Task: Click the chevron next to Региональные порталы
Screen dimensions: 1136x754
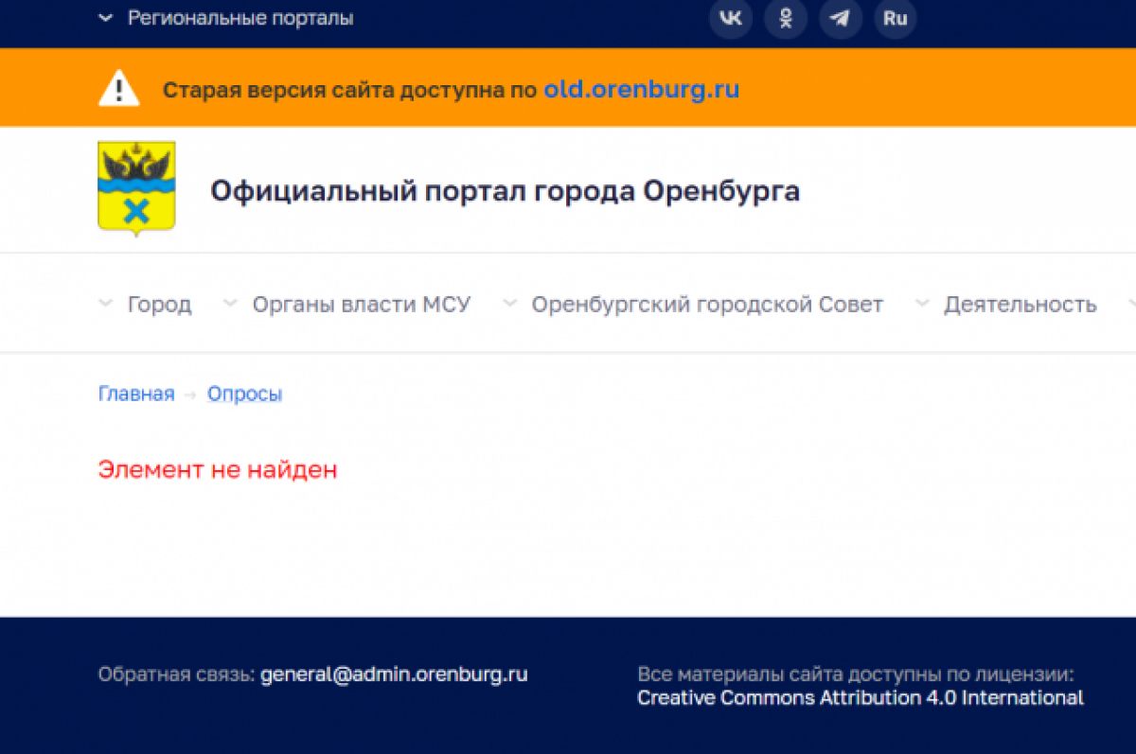Action: coord(105,17)
